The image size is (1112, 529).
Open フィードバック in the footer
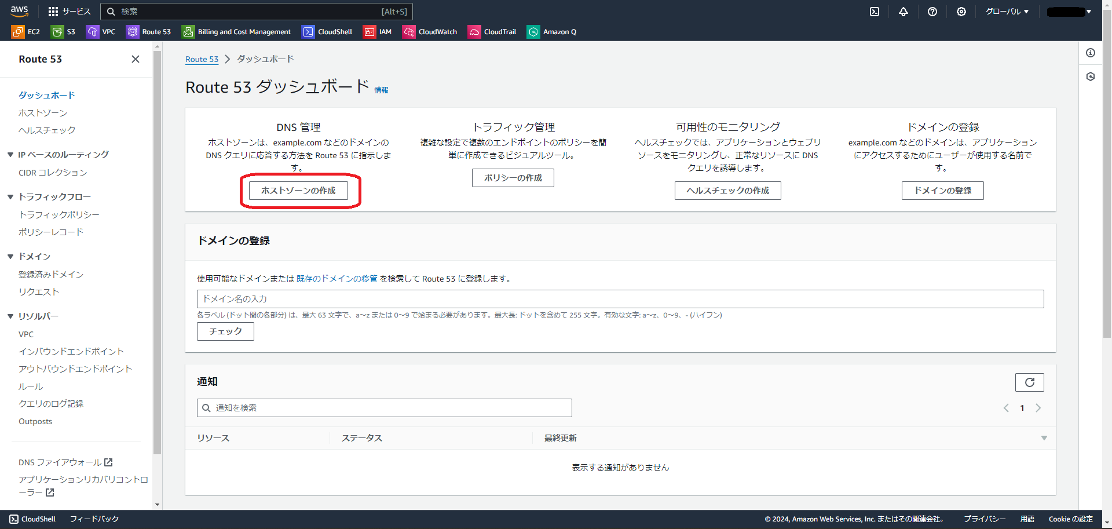94,519
